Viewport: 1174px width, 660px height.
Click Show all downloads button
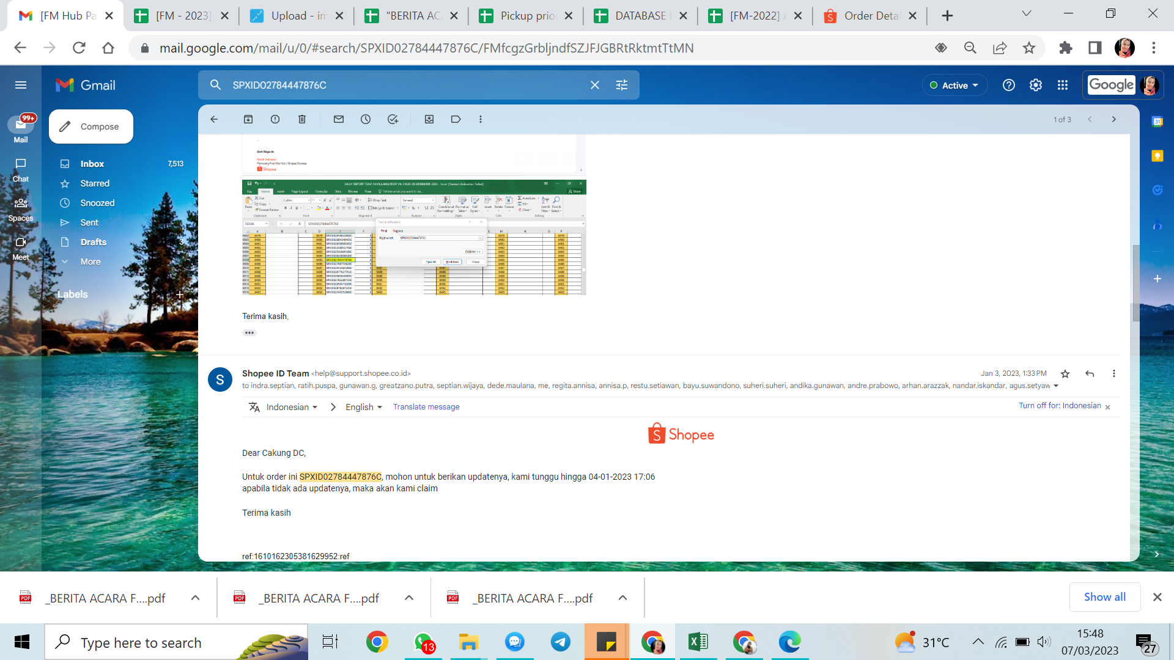[x=1104, y=597]
